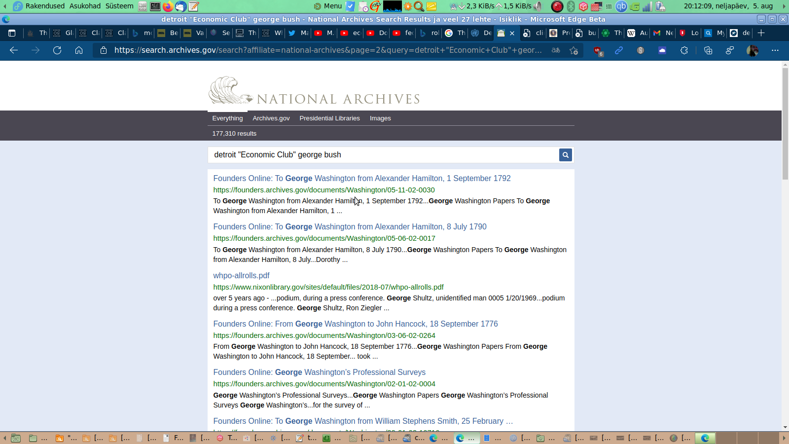Open Edge Settings and more (three dots)
The width and height of the screenshot is (789, 444).
point(775,50)
